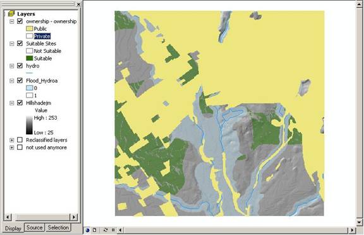364x235 pixels.
Task: Click map horizontal scrollbar left arrow
Action: pyautogui.click(x=120, y=230)
